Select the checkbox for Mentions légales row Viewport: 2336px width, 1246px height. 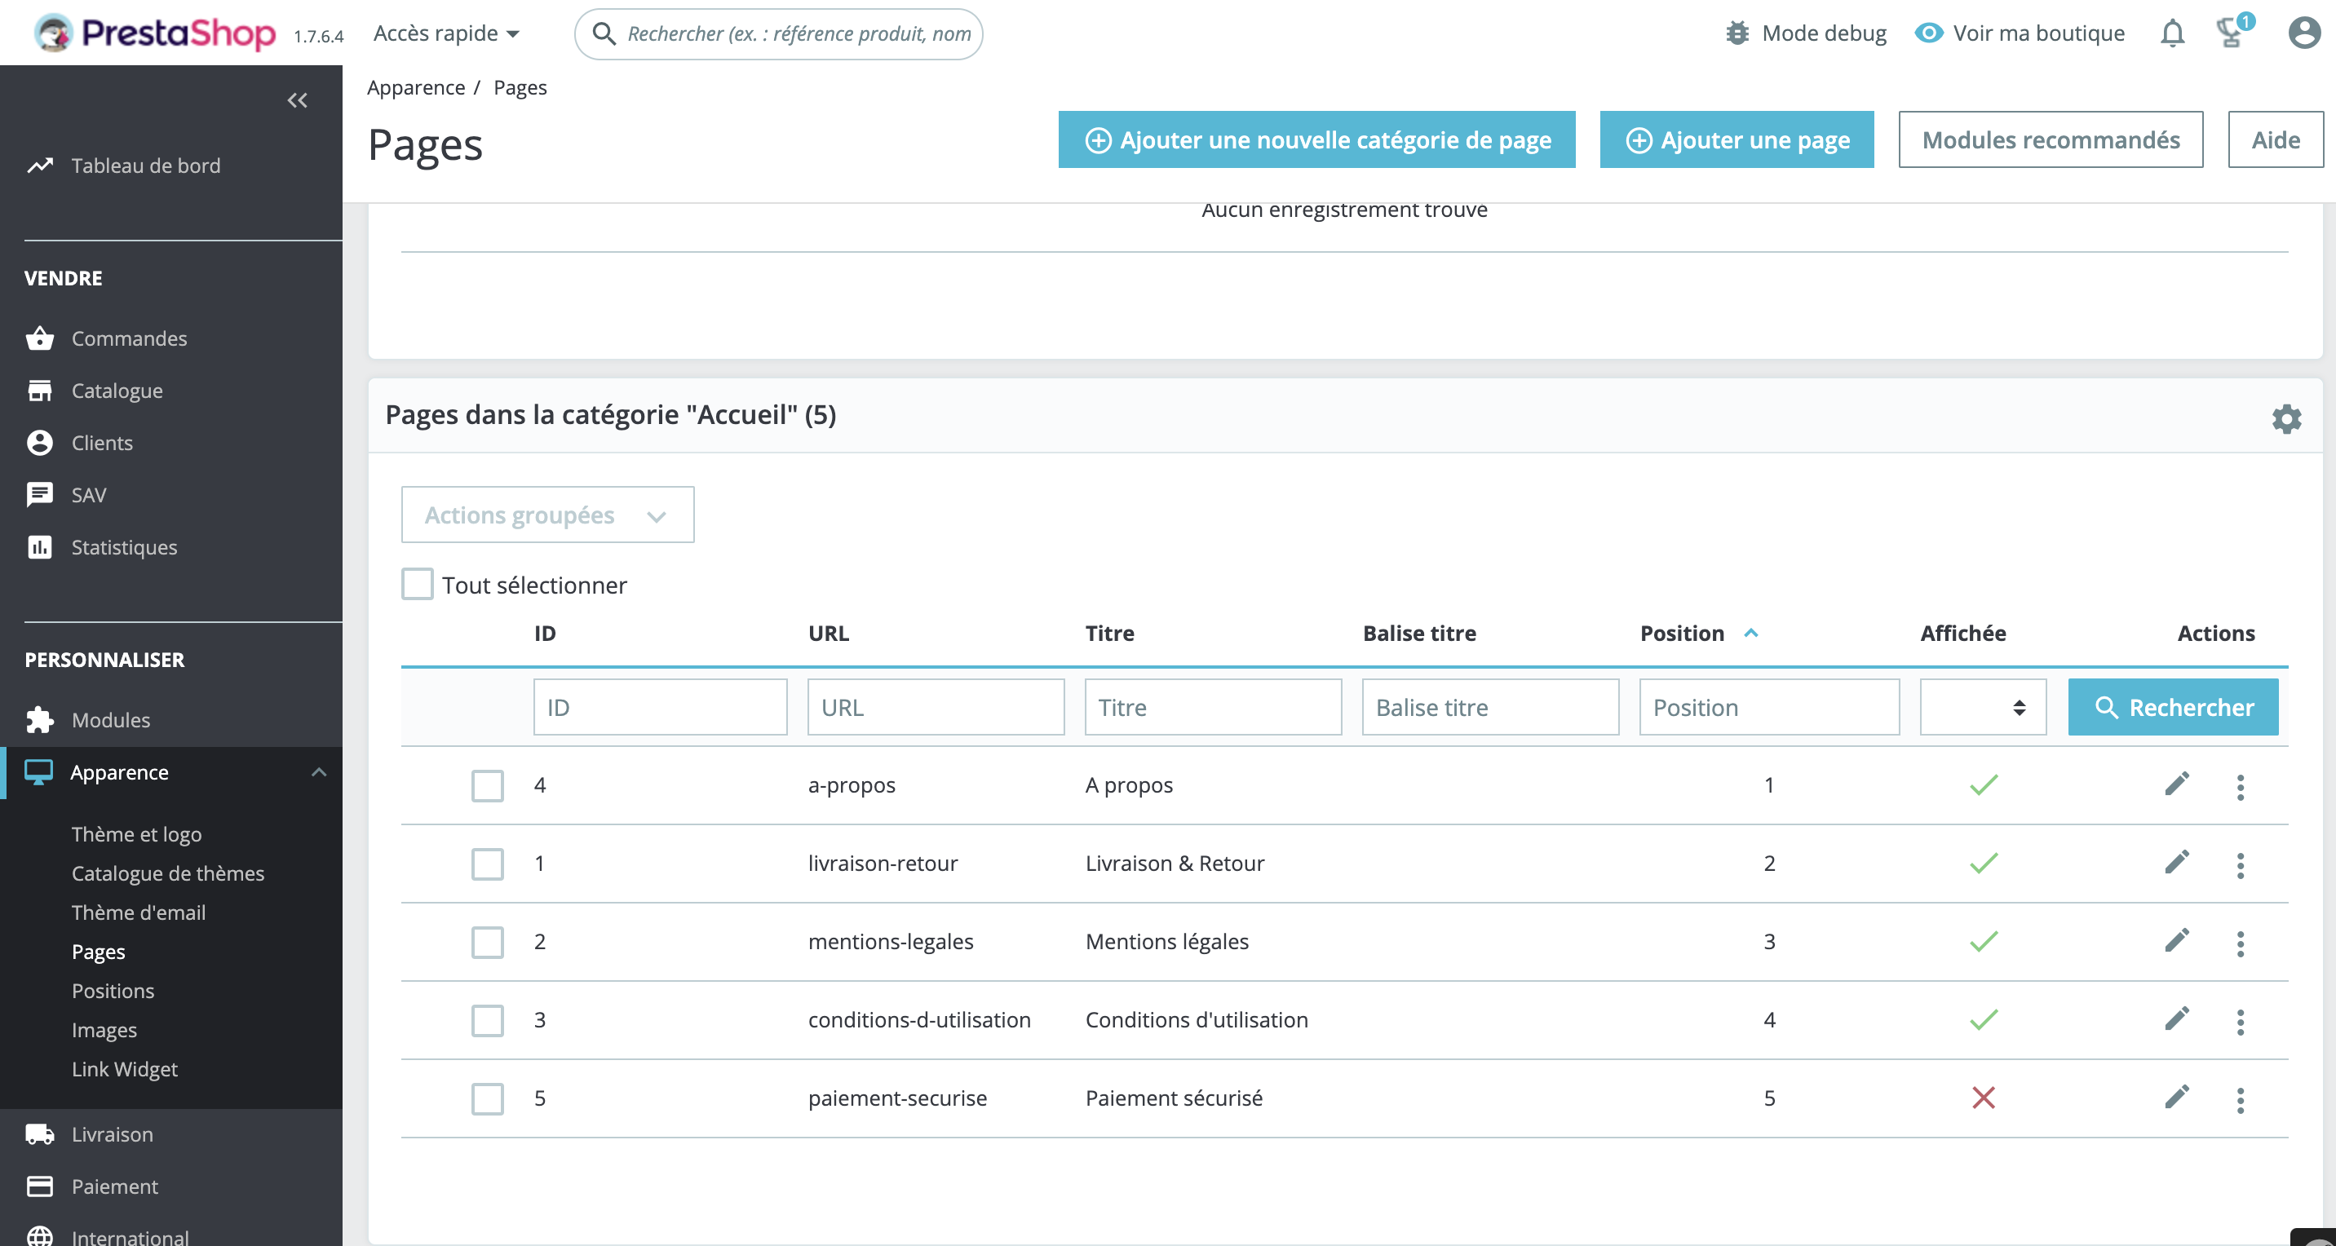(x=488, y=942)
